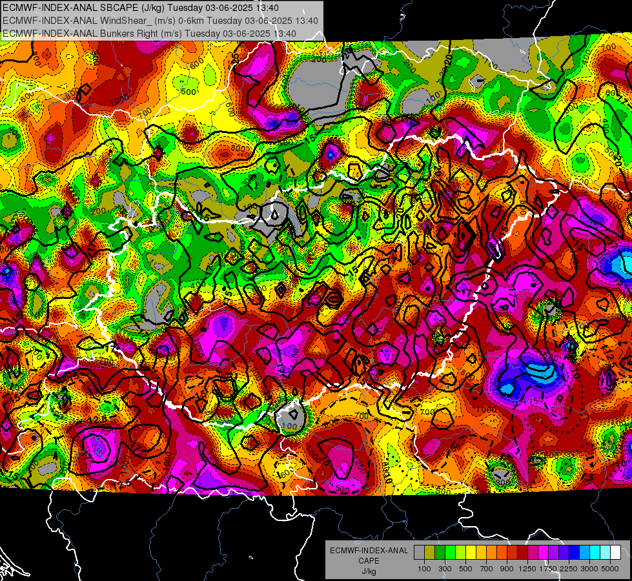The height and width of the screenshot is (581, 632).
Task: Click the legend tick value 1750
Action: [548, 569]
